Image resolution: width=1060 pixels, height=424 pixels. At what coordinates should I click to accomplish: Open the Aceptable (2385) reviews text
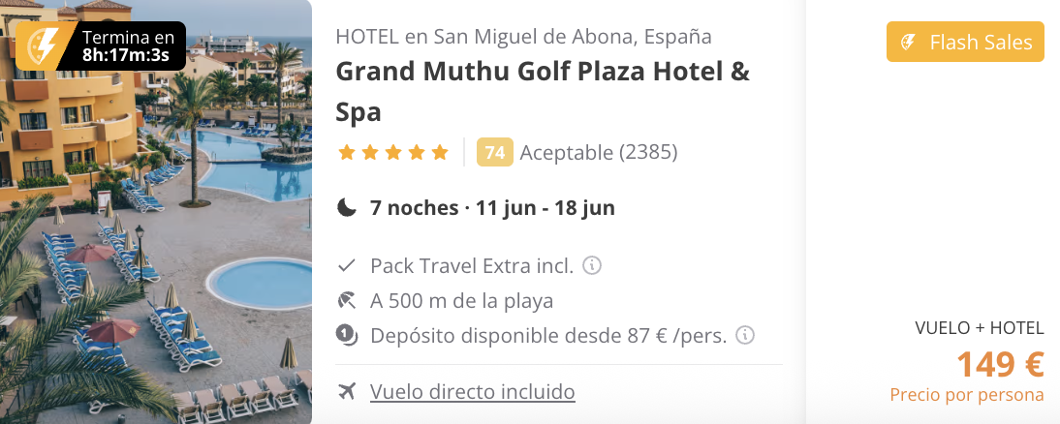598,153
